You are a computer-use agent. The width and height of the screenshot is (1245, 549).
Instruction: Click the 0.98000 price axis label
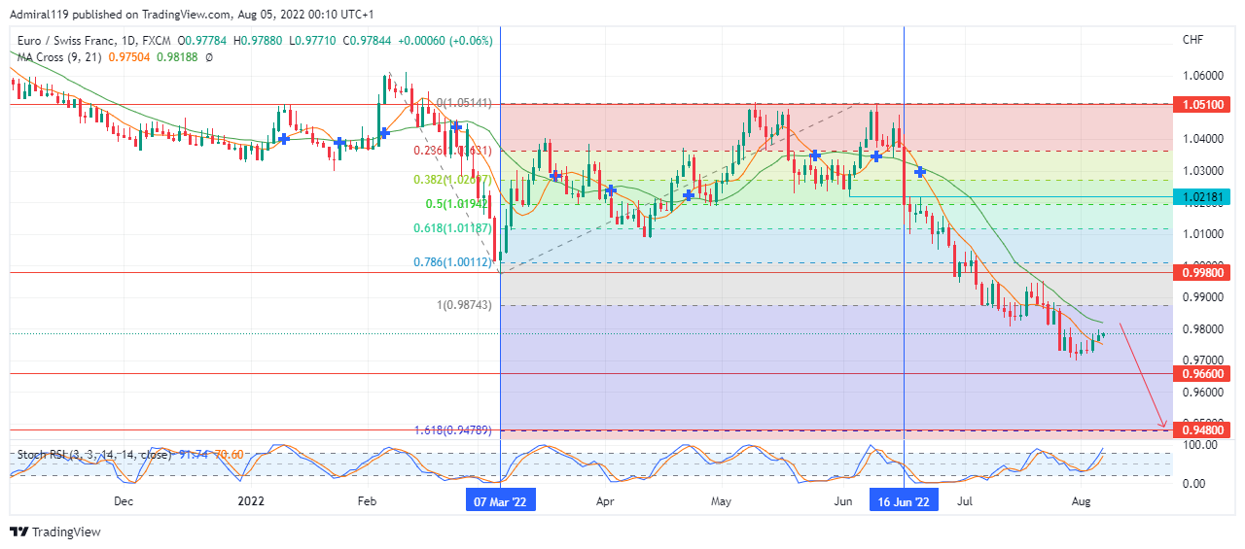[x=1201, y=330]
